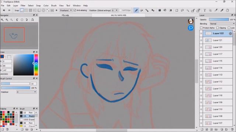236x132 pixels.
Task: Activate the Lasso selection tool
Action: coord(182,10)
